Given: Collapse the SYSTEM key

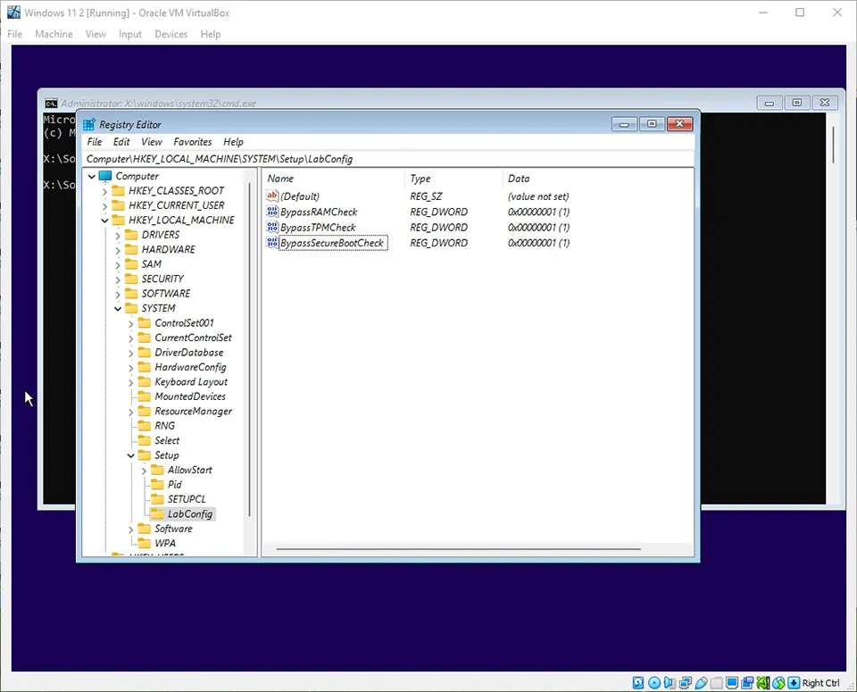Looking at the screenshot, I should (118, 309).
